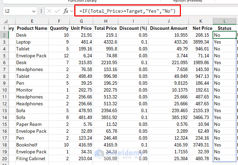238x165 pixels.
Task: Select the unit price cell 5.76
Action: click(x=82, y=124)
